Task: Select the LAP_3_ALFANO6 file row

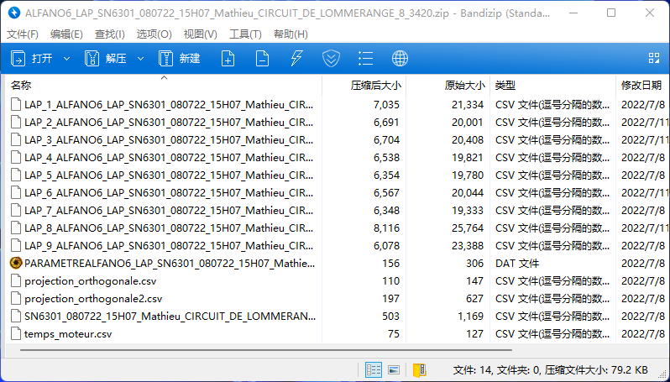Action: [337, 139]
